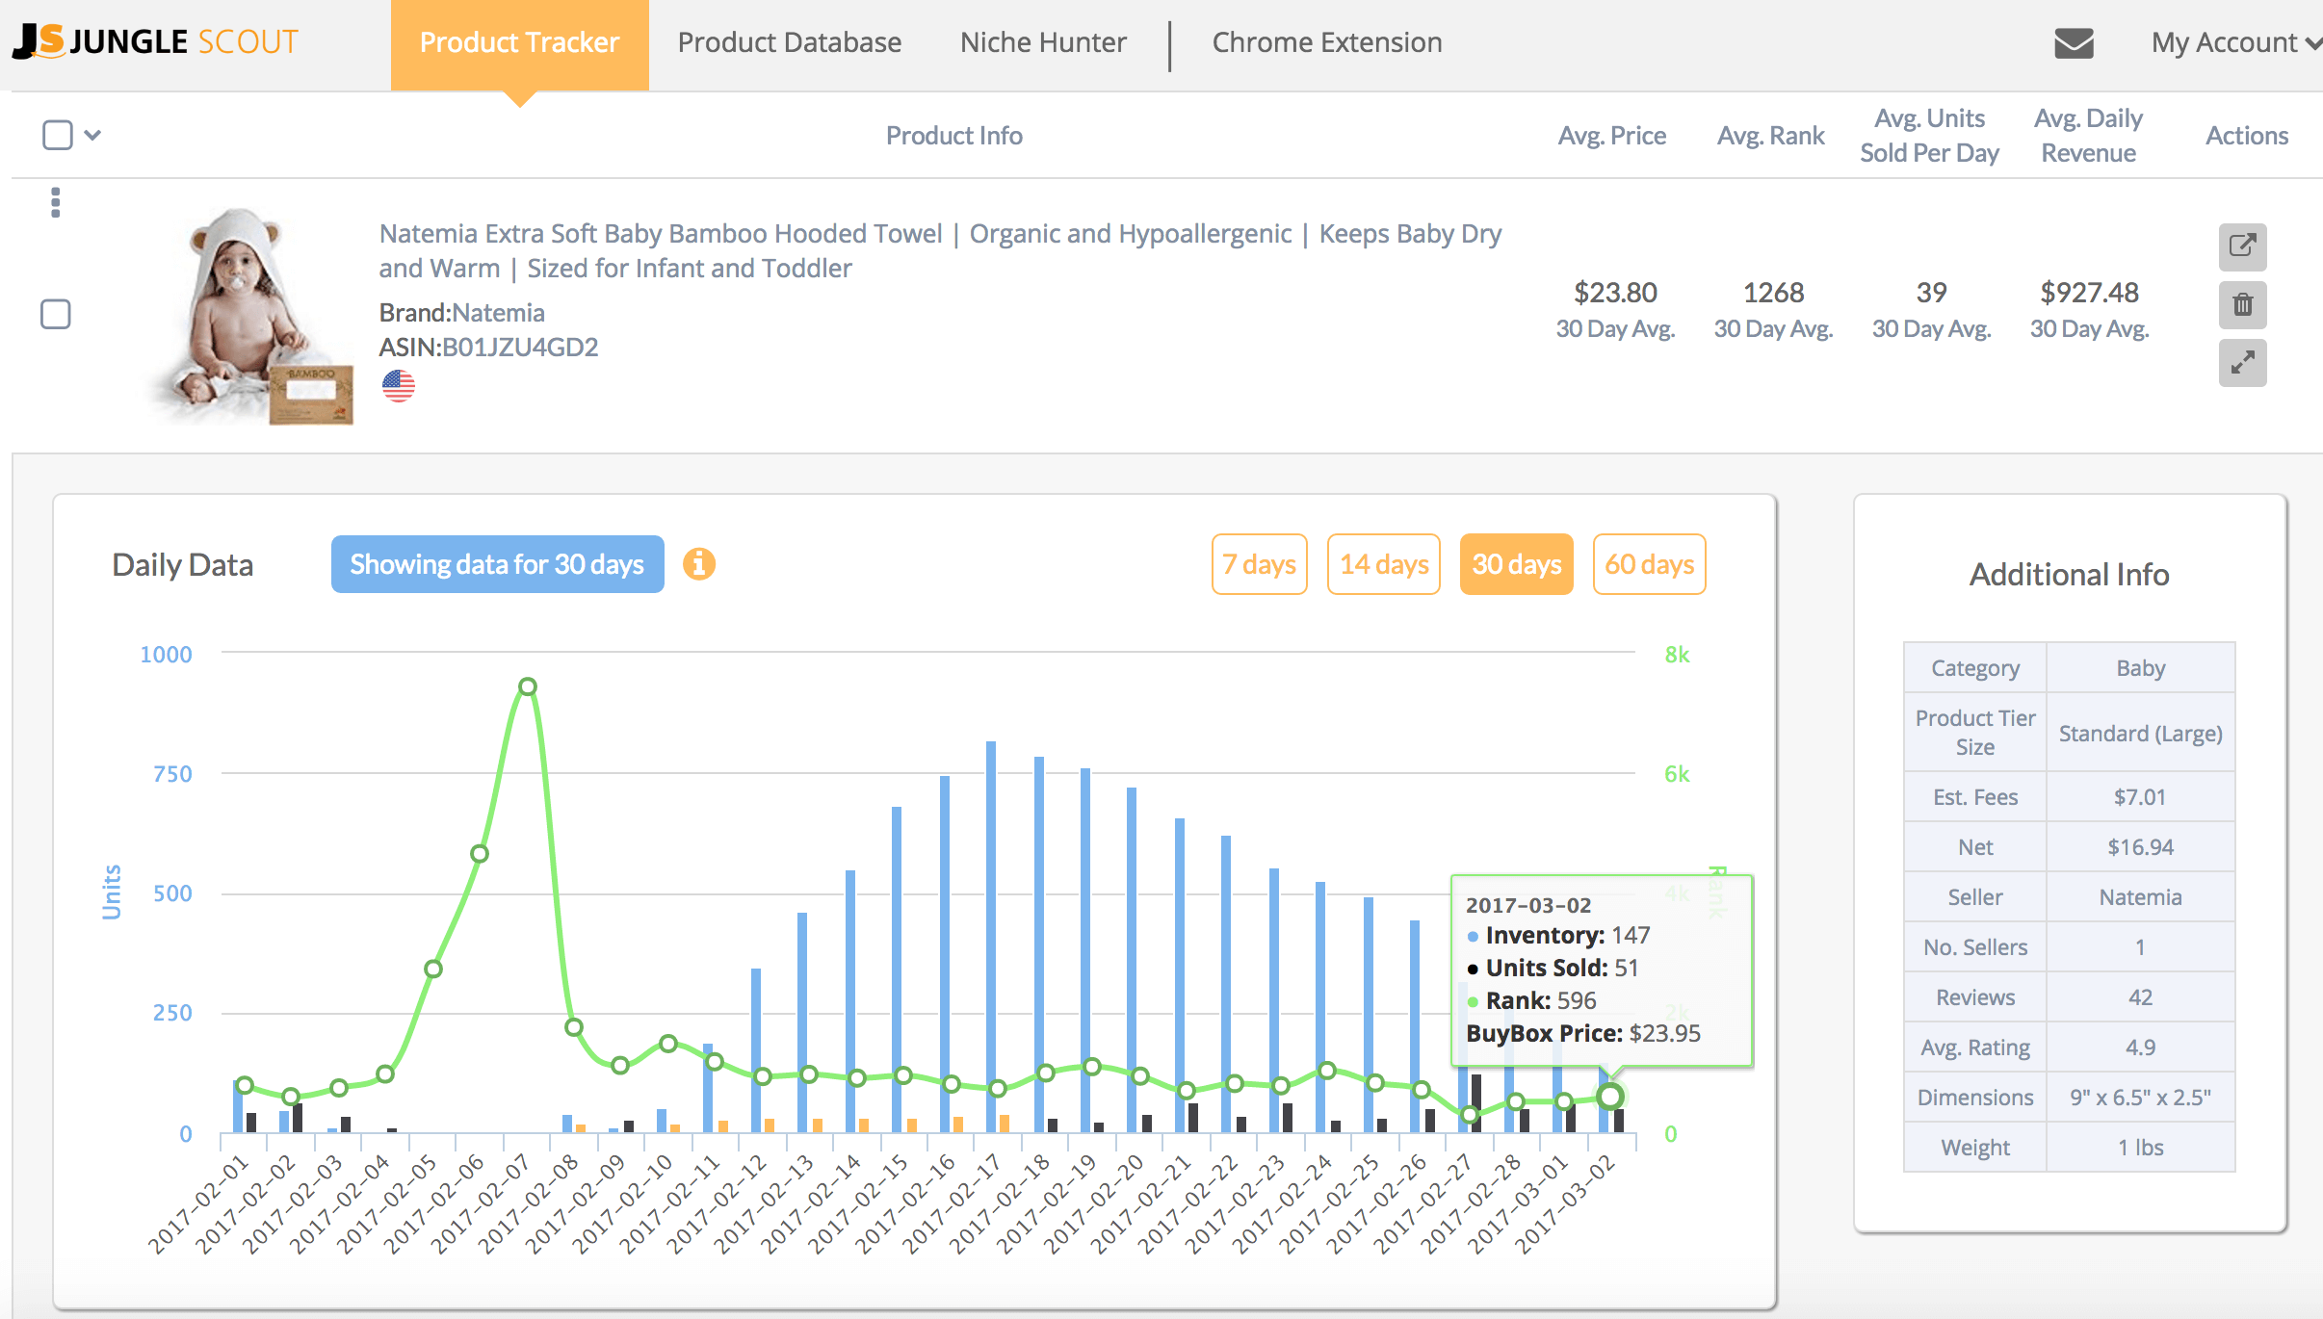Sort by the Avg. Price column header
The width and height of the screenshot is (2323, 1319).
tap(1612, 135)
